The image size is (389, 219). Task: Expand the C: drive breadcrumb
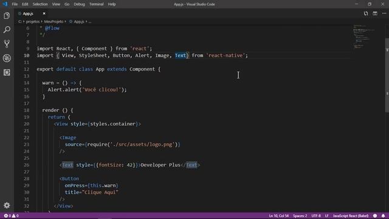coord(20,22)
